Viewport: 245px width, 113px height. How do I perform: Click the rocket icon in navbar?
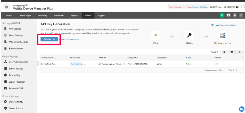pyautogui.click(x=235, y=15)
